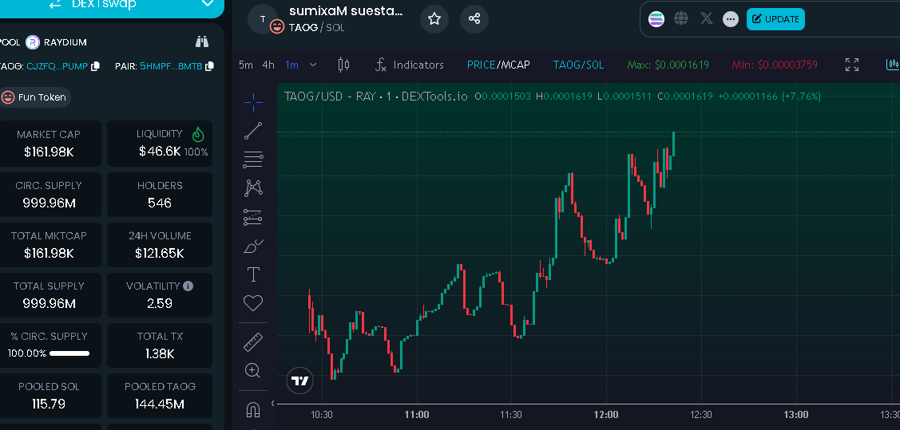Viewport: 900px width, 430px height.
Task: Open the Indicators menu
Action: click(409, 65)
